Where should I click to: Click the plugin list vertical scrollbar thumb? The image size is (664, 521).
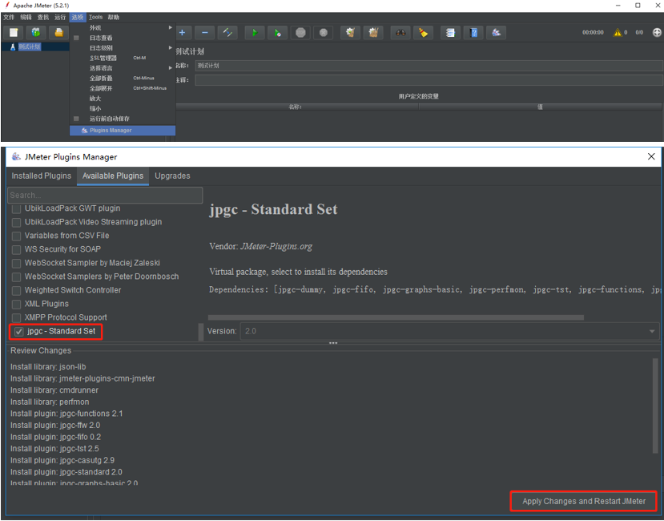click(x=201, y=332)
